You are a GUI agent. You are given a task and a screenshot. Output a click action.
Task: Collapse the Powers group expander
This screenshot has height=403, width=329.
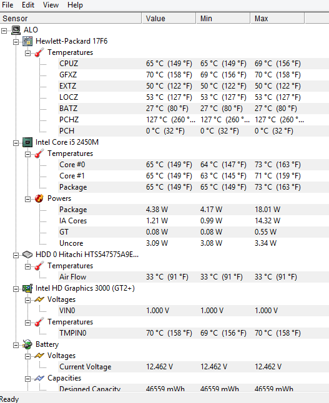[27, 199]
